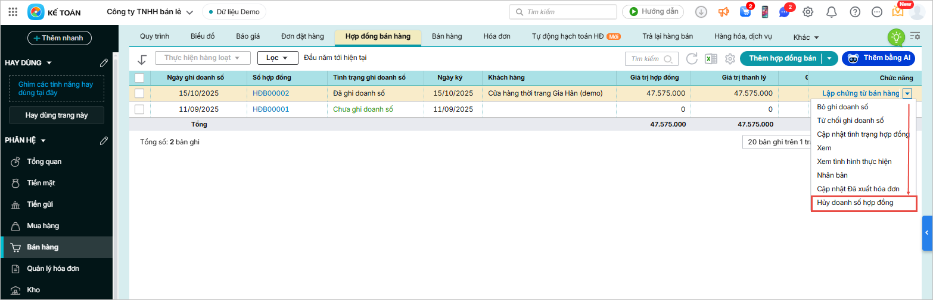Open the megaphone announcements icon
This screenshot has width=933, height=300.
click(x=723, y=12)
